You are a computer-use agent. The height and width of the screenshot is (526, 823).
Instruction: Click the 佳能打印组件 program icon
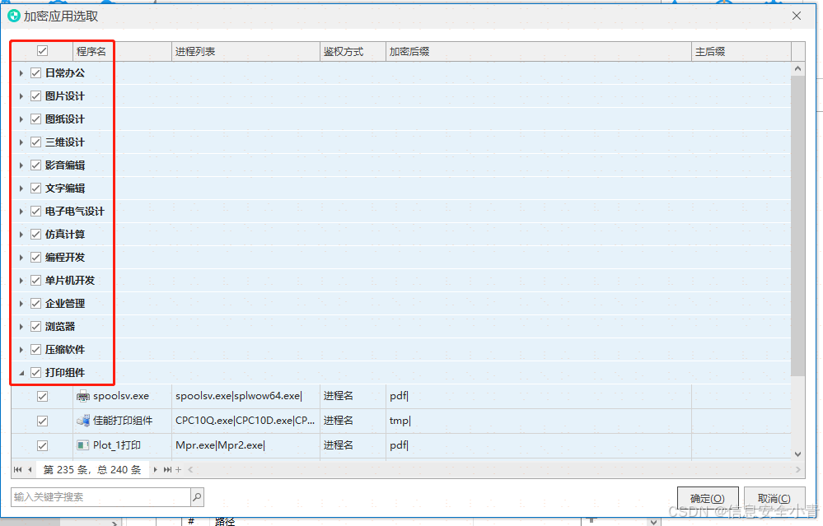pos(83,421)
